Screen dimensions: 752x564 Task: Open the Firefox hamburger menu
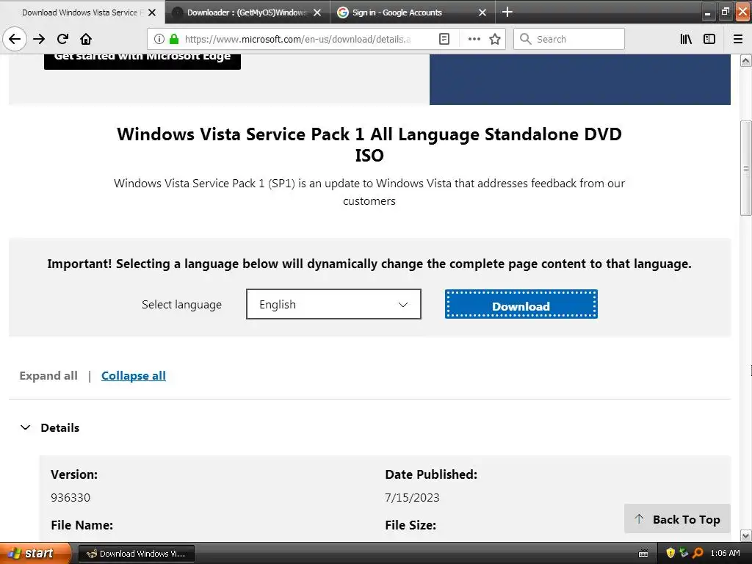[738, 39]
